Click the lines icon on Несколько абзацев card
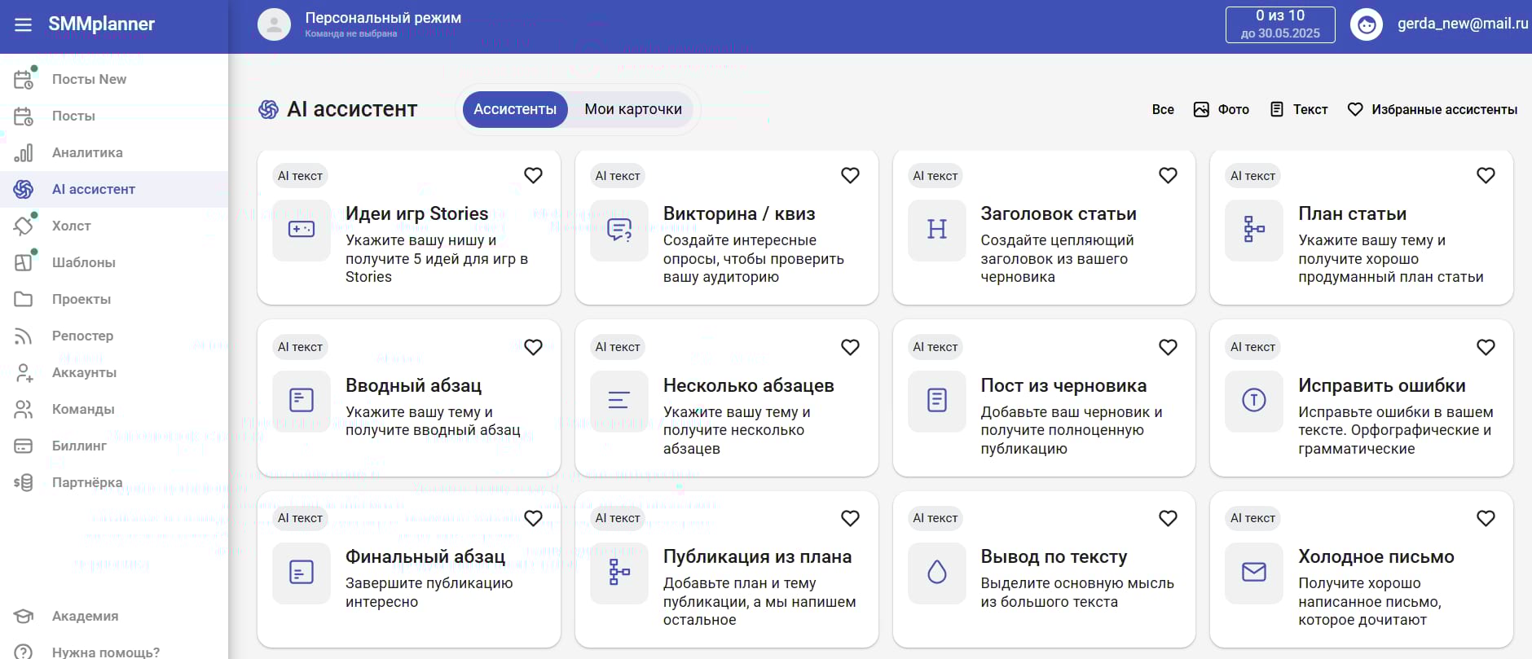This screenshot has height=659, width=1532. [x=619, y=401]
